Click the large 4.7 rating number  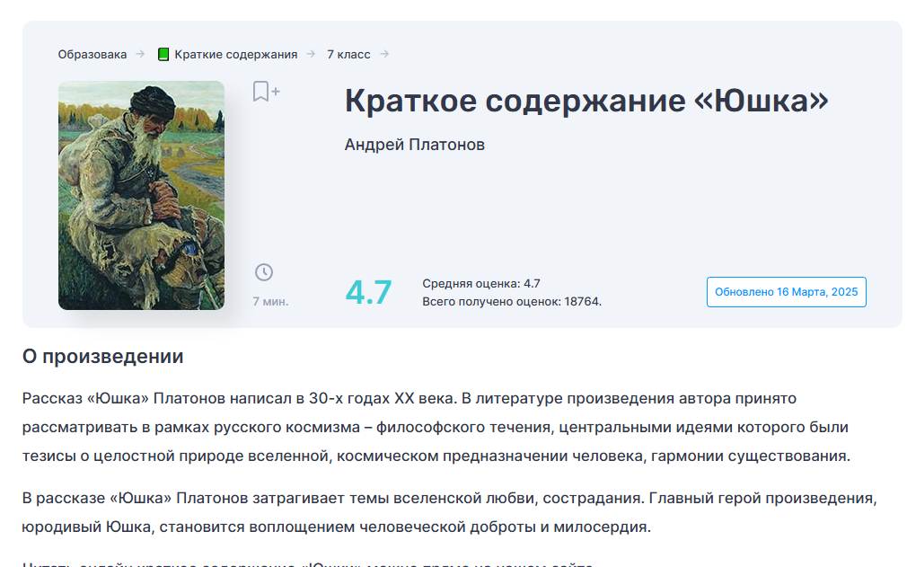368,292
